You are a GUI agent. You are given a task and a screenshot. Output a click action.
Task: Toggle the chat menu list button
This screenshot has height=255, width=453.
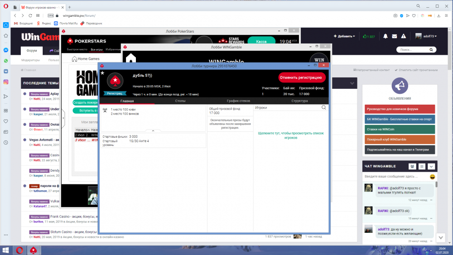[422, 166]
